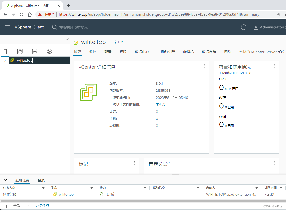Viewport: 286px width, 210px height.
Task: Open the 权限 tab
Action: coord(123,52)
